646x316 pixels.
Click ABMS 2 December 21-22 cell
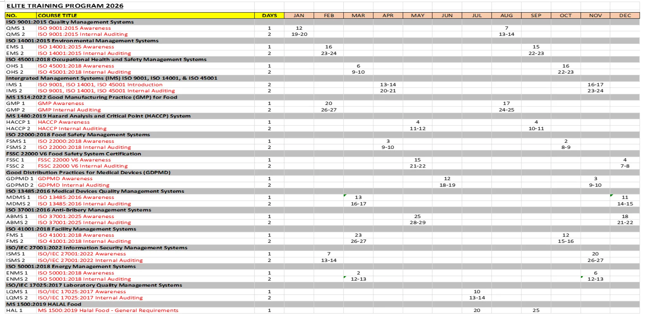tap(625, 222)
